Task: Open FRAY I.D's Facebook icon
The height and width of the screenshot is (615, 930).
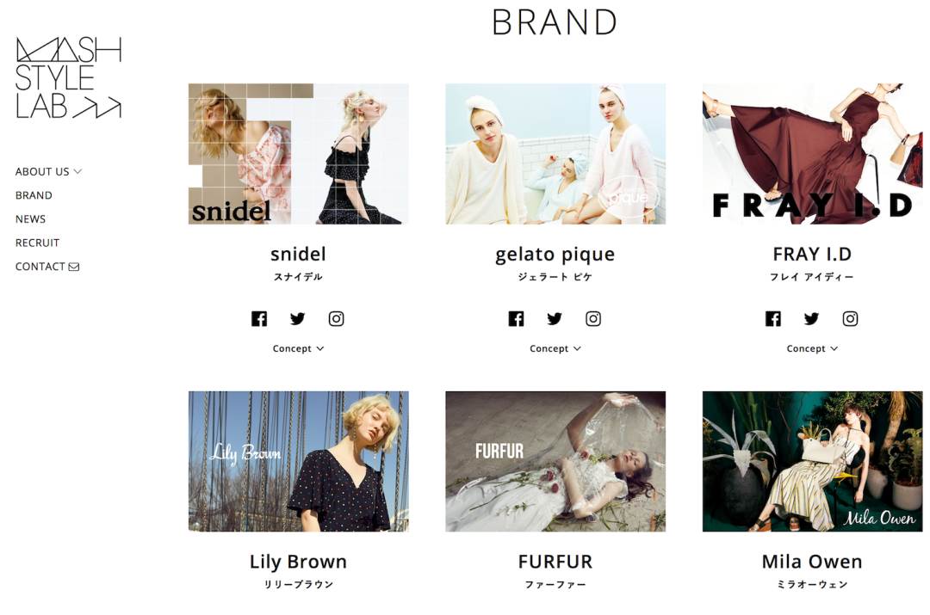Action: pos(772,319)
